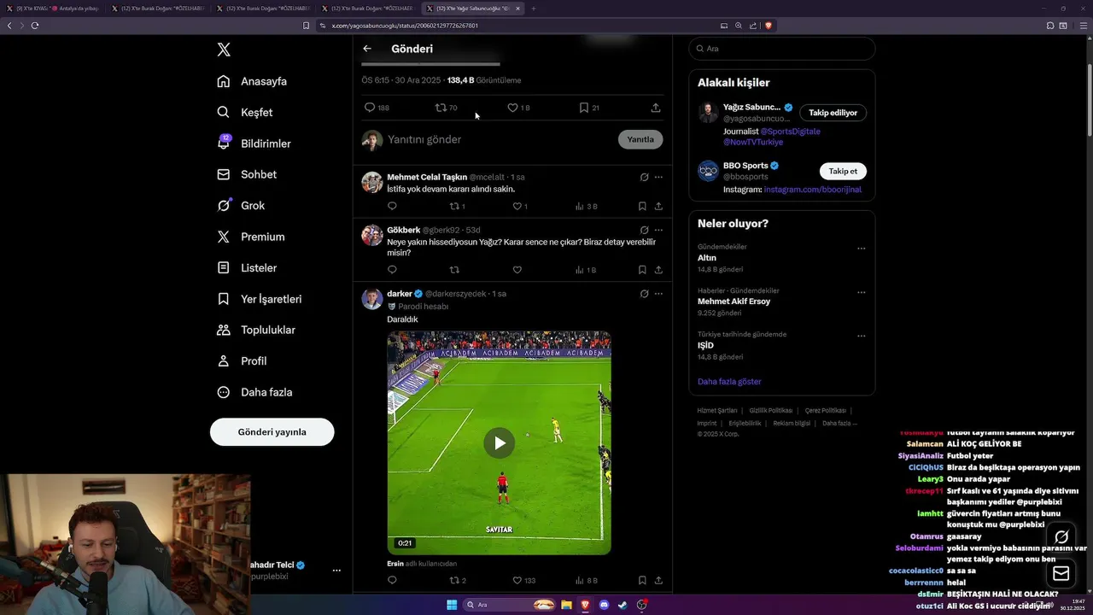Reply to Mehmet Celal Taşkın's comment
The height and width of the screenshot is (615, 1093).
[393, 207]
